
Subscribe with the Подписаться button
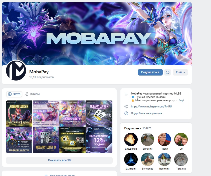150,72
